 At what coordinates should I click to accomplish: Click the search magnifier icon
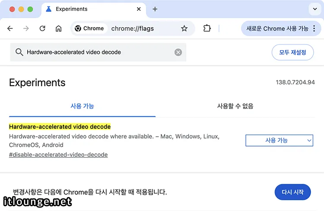coord(19,52)
